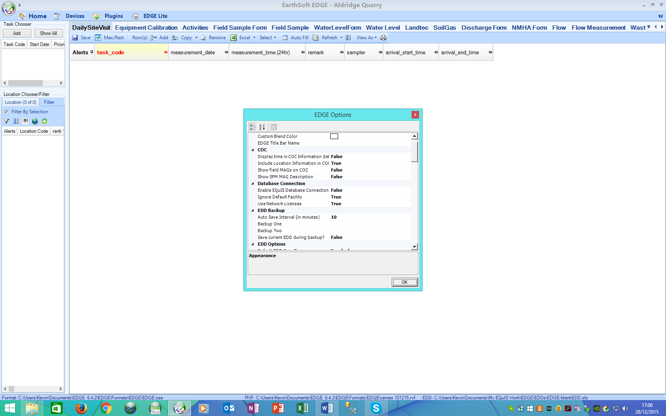Click the green plus add location icon
This screenshot has width=666, height=416.
(44, 121)
